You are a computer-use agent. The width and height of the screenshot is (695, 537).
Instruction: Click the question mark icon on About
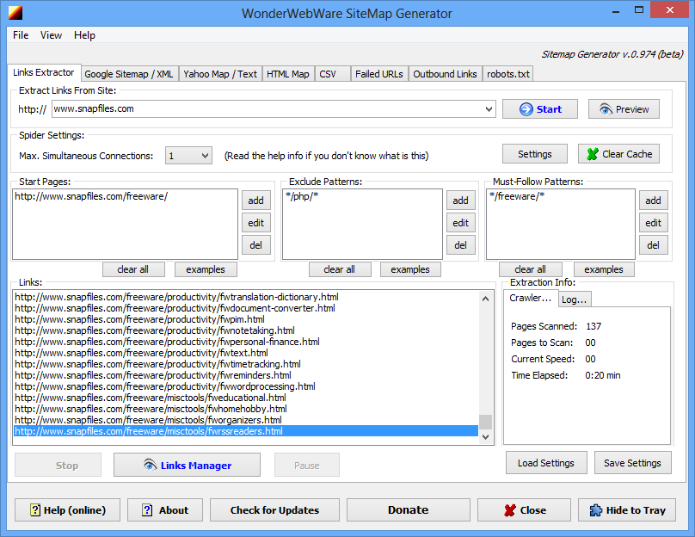pos(147,510)
